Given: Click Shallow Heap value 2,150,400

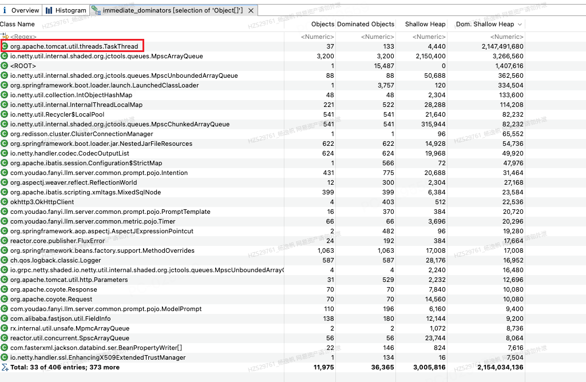Looking at the screenshot, I should click(430, 56).
